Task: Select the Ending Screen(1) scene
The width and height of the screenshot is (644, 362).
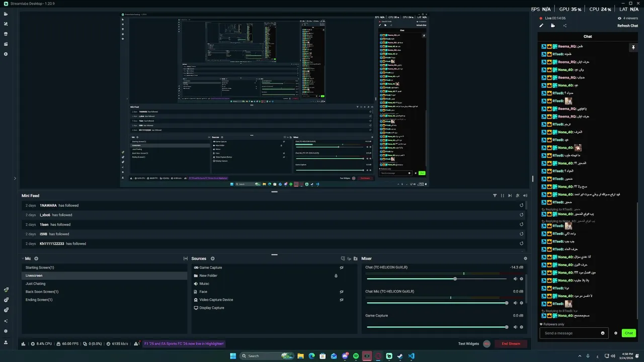Action: coord(105,300)
